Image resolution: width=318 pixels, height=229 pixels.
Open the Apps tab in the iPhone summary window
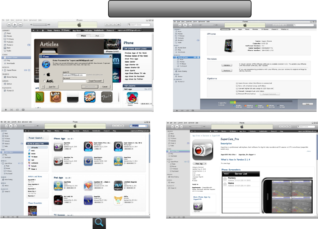pos(240,29)
